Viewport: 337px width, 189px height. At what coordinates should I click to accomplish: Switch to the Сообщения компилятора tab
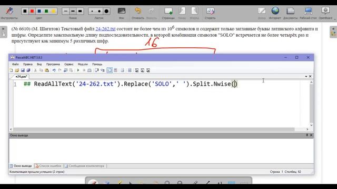pos(85,166)
